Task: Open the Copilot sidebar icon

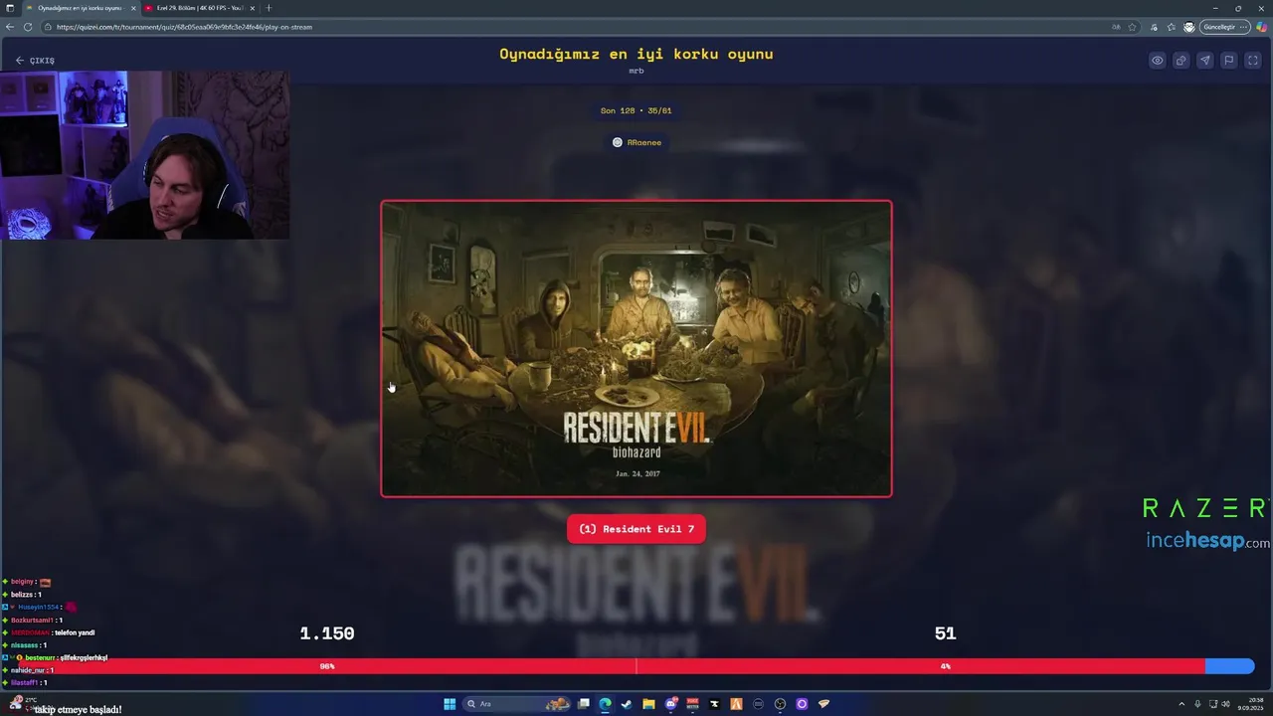Action: 1262,27
